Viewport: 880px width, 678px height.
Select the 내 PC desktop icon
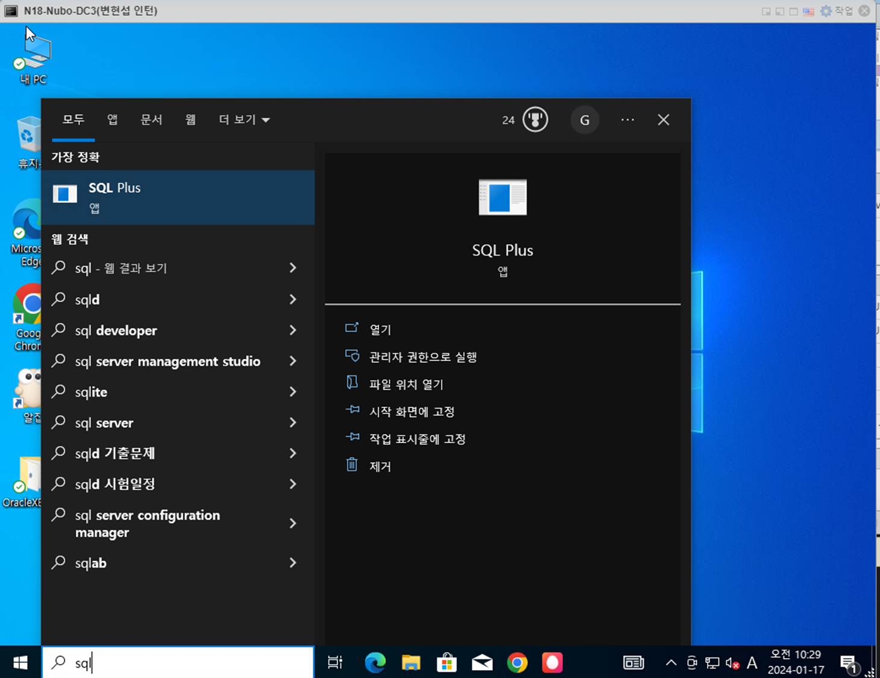click(x=33, y=59)
